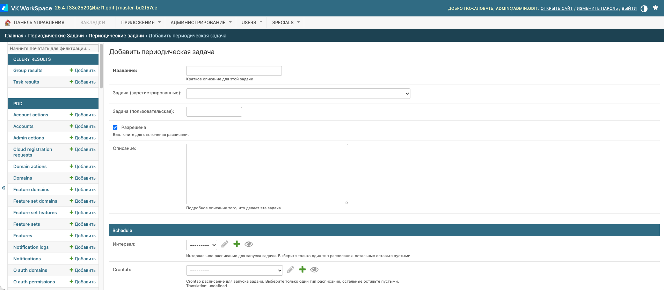Open the Закладки menu item
Image resolution: width=664 pixels, height=290 pixels.
click(x=93, y=23)
